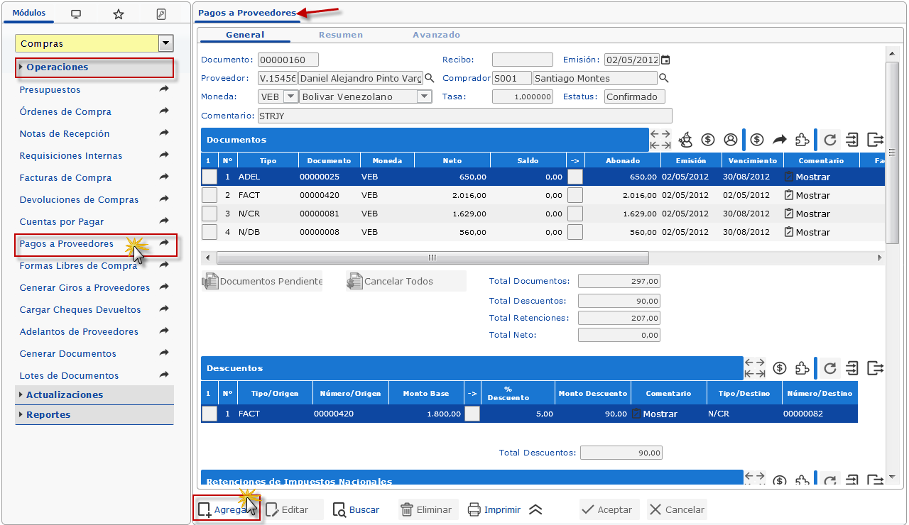This screenshot has height=525, width=909.
Task: Refresh the Documentos grid
Action: pyautogui.click(x=829, y=140)
